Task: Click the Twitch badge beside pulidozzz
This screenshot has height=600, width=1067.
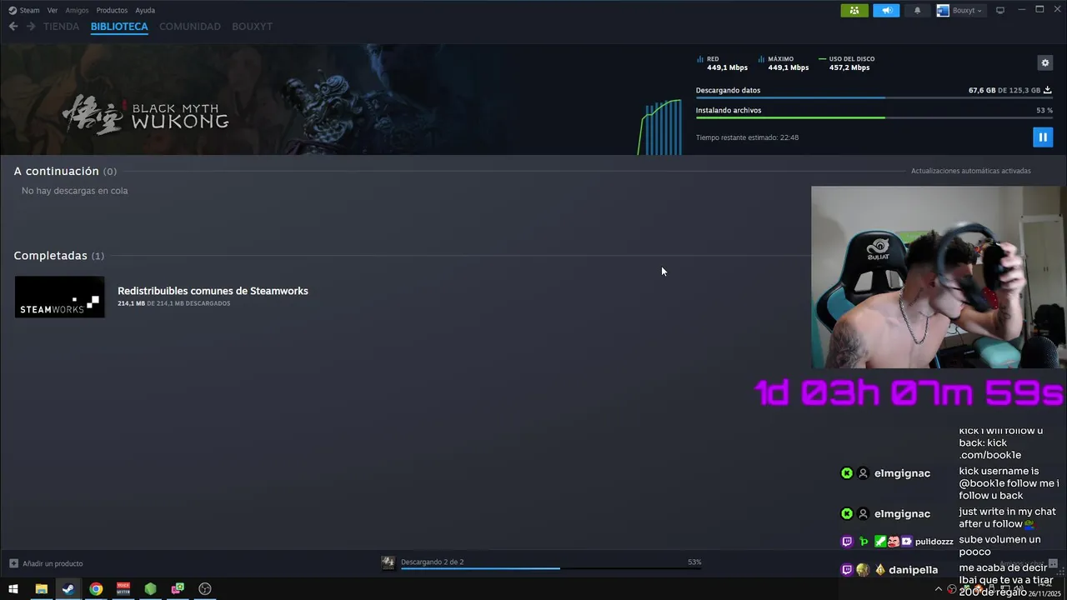Action: pos(847,542)
